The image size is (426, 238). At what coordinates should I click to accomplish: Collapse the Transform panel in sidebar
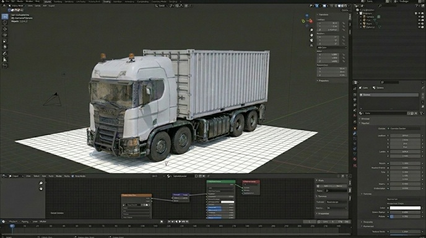[317, 14]
